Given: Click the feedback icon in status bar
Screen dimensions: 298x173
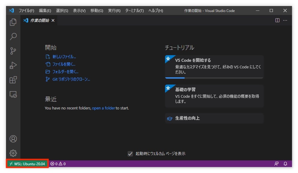Looking at the screenshot, I should (276, 164).
